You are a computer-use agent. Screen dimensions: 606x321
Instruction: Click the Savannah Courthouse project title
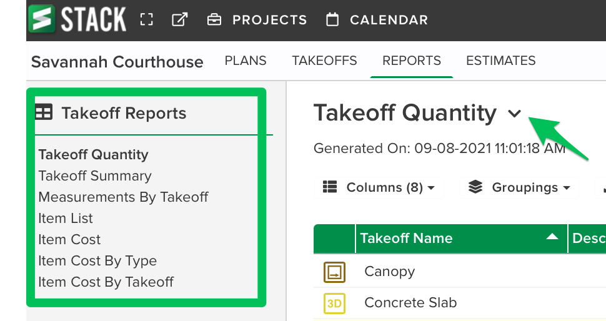[117, 62]
